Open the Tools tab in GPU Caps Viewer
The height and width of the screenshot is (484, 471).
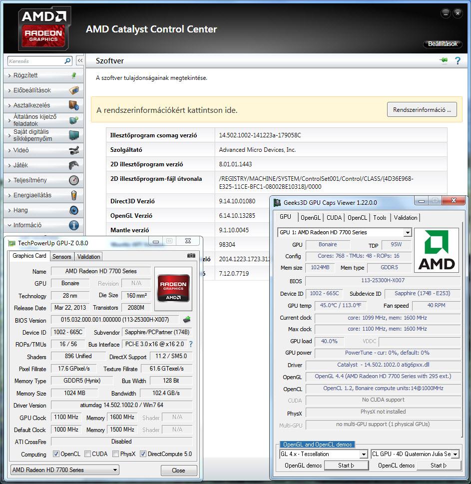[x=380, y=218]
